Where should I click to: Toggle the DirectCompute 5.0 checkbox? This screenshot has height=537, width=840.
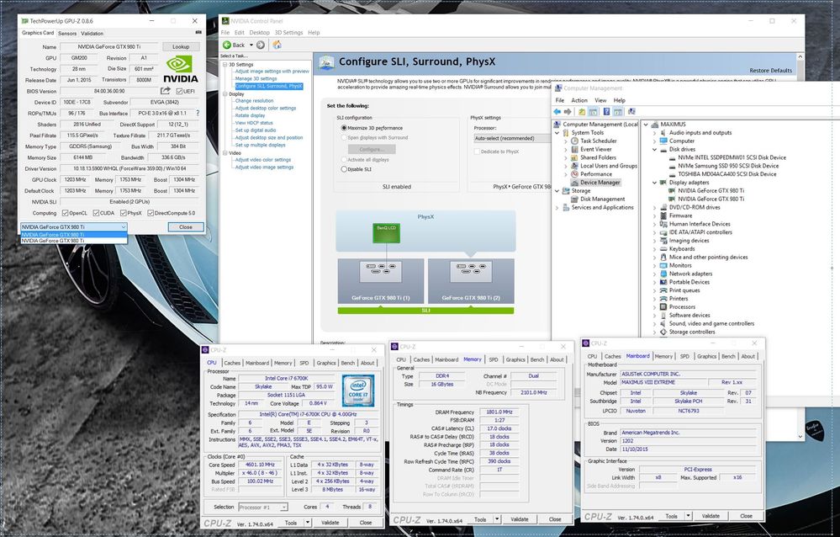(x=151, y=213)
